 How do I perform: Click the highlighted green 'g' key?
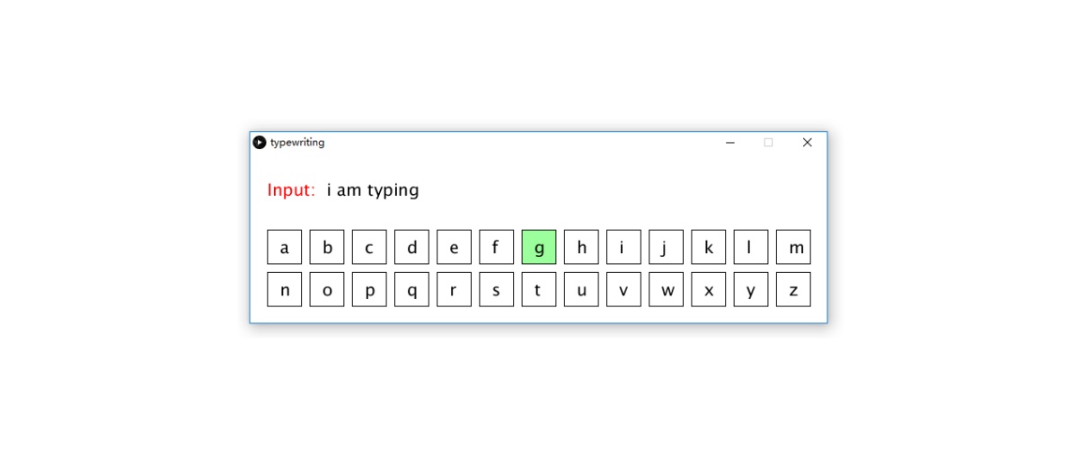tap(539, 247)
